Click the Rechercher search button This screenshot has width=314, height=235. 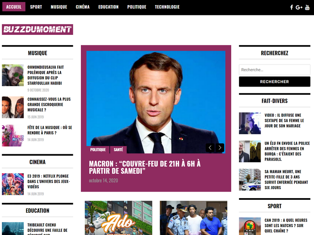[x=274, y=81]
